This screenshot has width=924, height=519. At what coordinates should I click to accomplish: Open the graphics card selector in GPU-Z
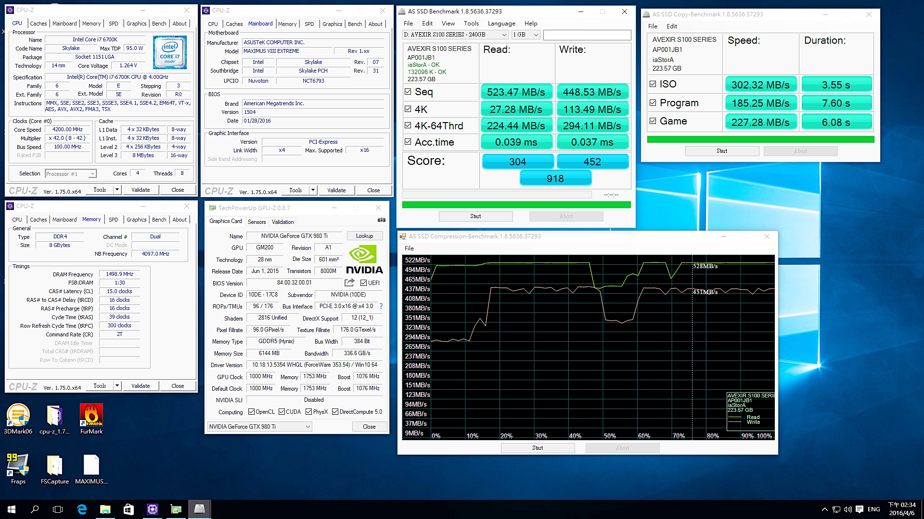[259, 426]
